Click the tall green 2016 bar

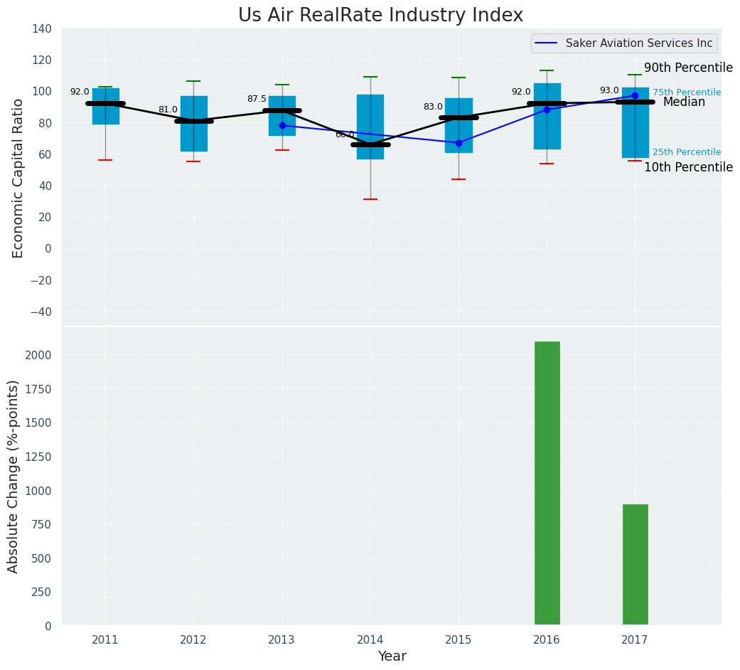tap(547, 483)
